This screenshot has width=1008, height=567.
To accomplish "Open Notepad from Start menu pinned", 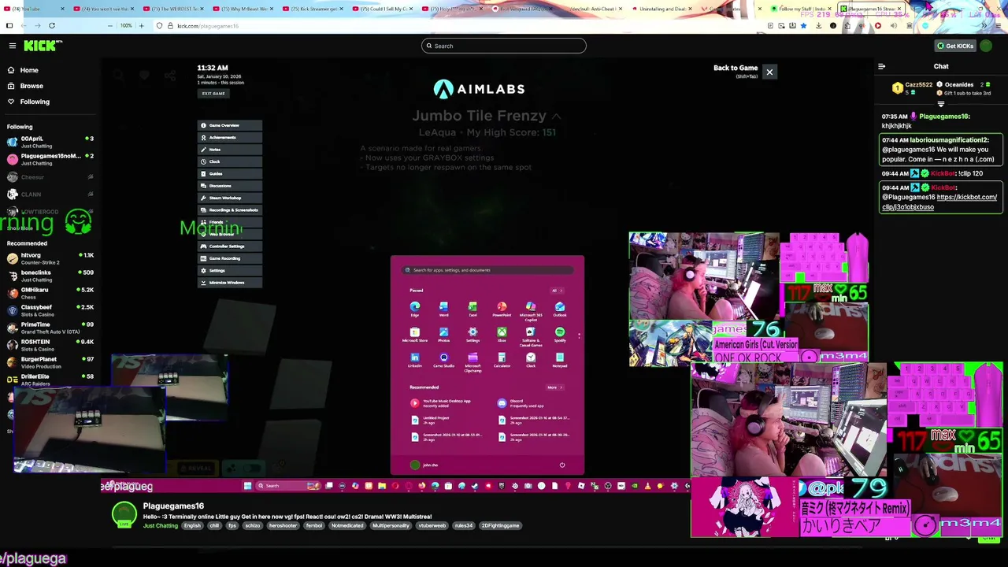I will [560, 361].
